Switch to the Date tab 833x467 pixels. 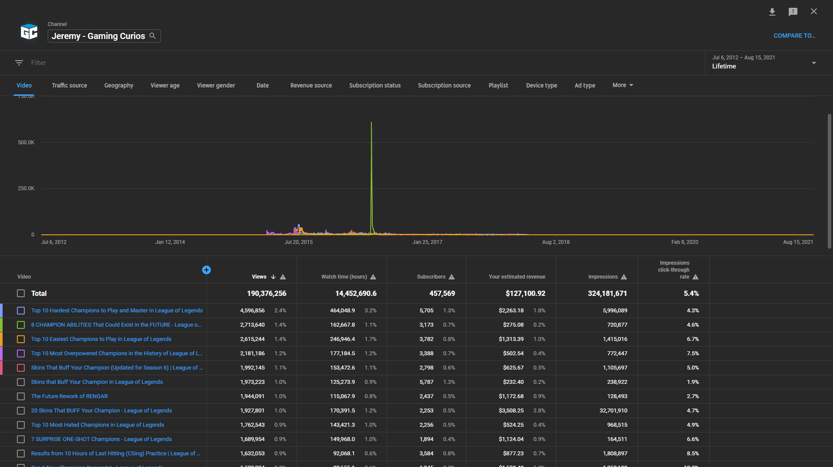262,85
